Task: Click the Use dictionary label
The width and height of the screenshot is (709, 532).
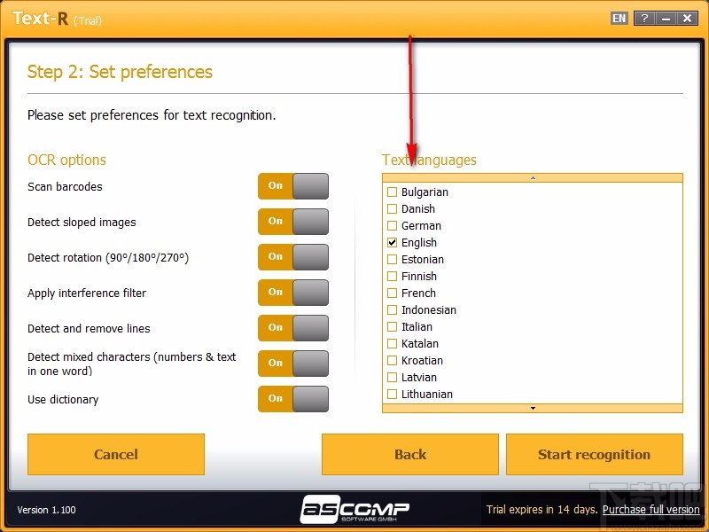Action: (63, 400)
